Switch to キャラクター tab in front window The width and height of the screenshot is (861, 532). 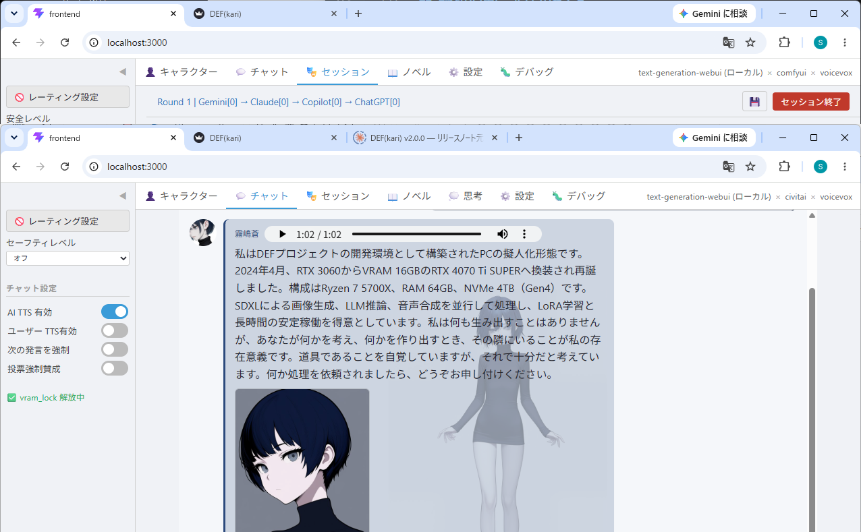182,196
